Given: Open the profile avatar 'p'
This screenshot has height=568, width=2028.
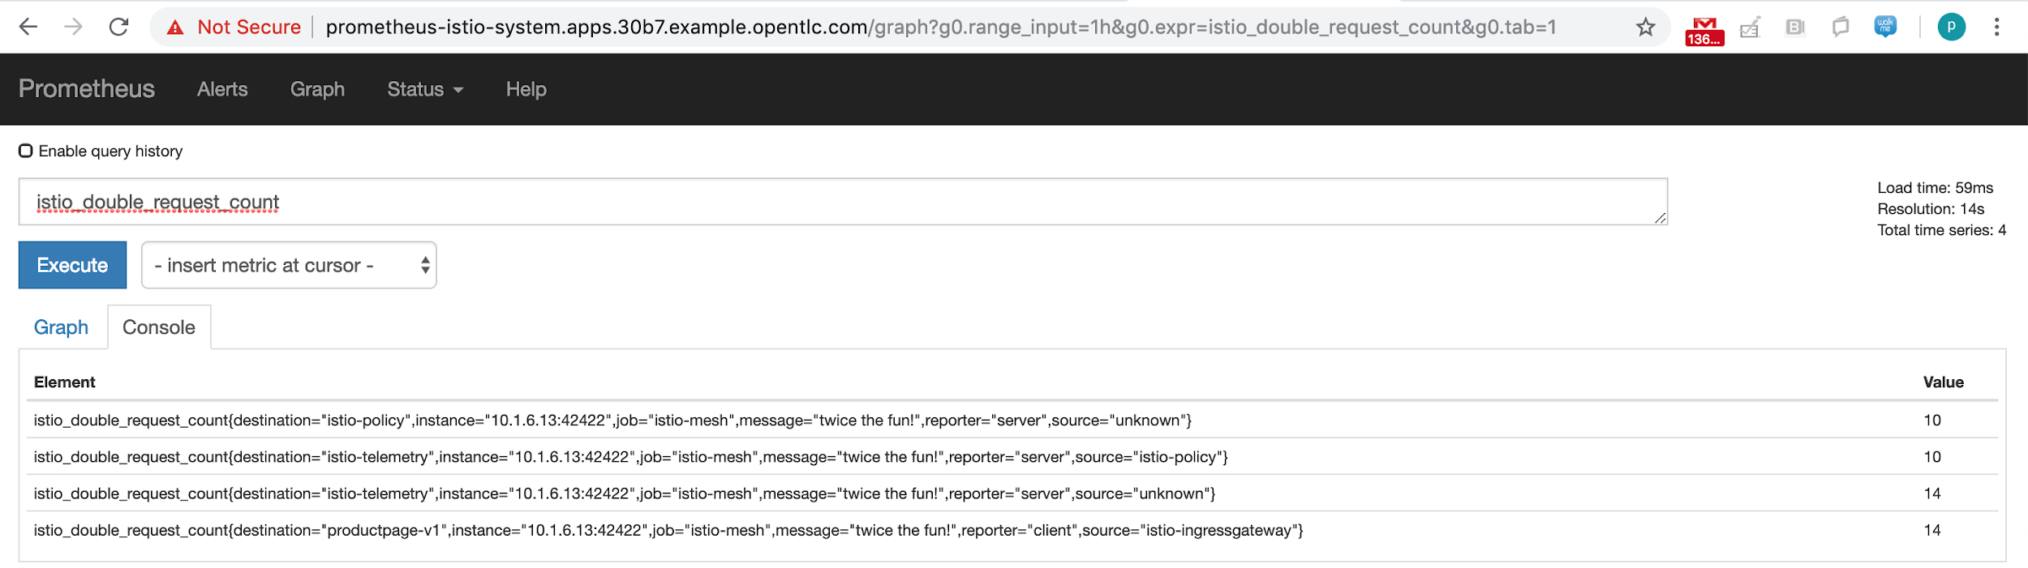Looking at the screenshot, I should pyautogui.click(x=1951, y=27).
